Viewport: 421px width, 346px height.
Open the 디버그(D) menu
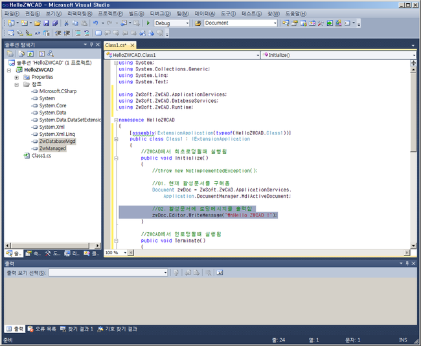160,14
